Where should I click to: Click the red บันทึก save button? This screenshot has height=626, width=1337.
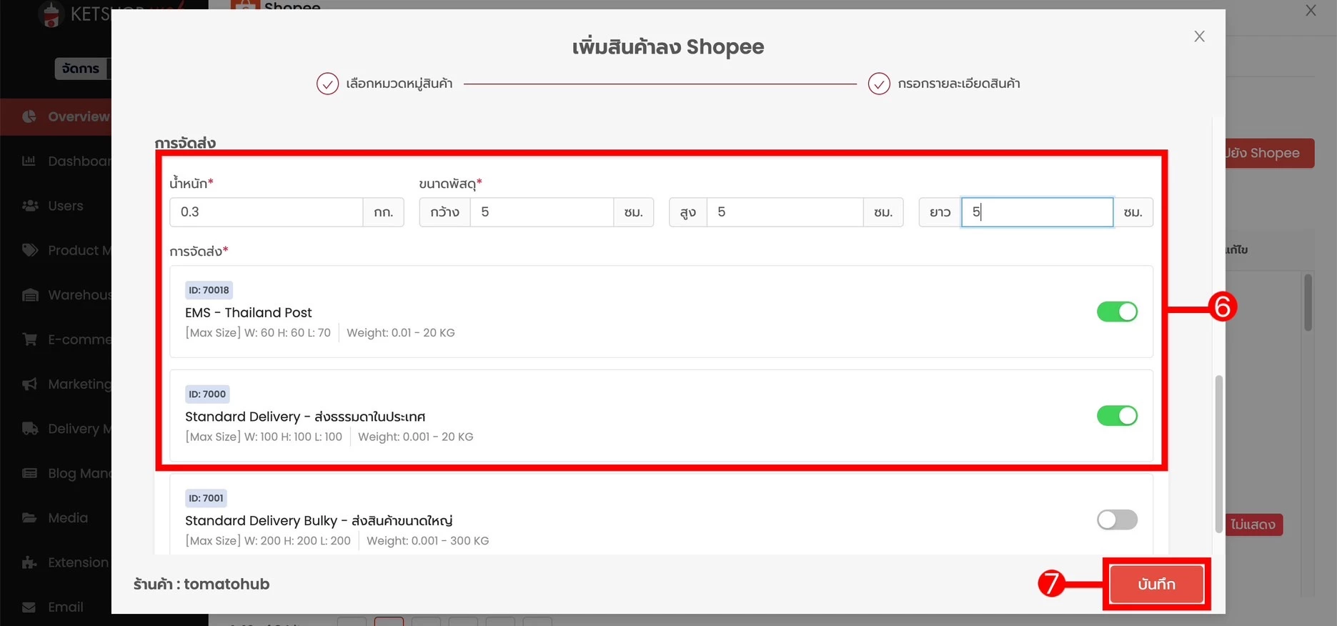[1155, 584]
